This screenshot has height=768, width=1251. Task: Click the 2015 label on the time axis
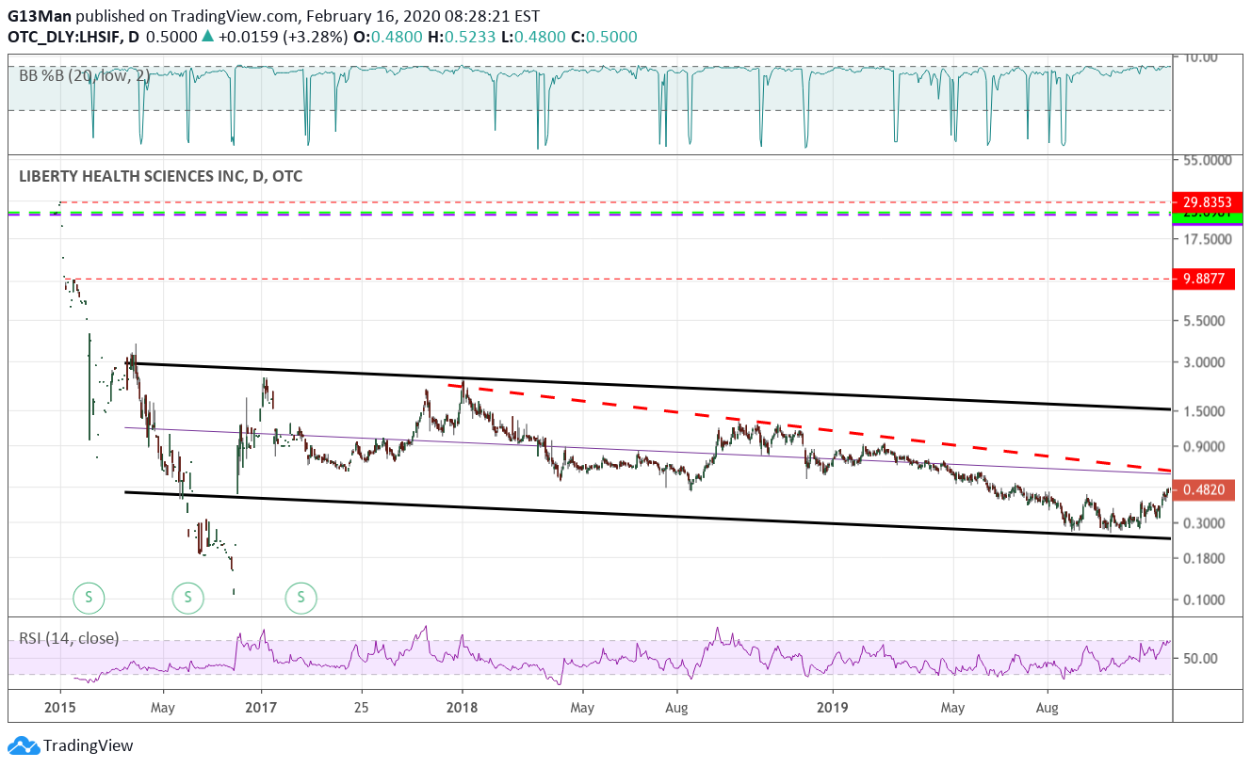59,706
